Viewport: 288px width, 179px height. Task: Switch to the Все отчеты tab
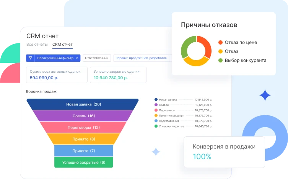click(x=37, y=45)
